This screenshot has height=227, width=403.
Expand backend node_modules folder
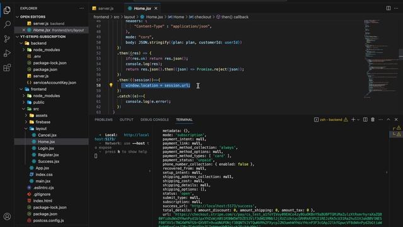[x=46, y=50]
